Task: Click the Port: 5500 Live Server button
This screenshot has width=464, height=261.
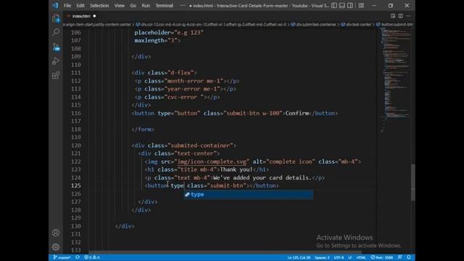Action: pos(382,257)
